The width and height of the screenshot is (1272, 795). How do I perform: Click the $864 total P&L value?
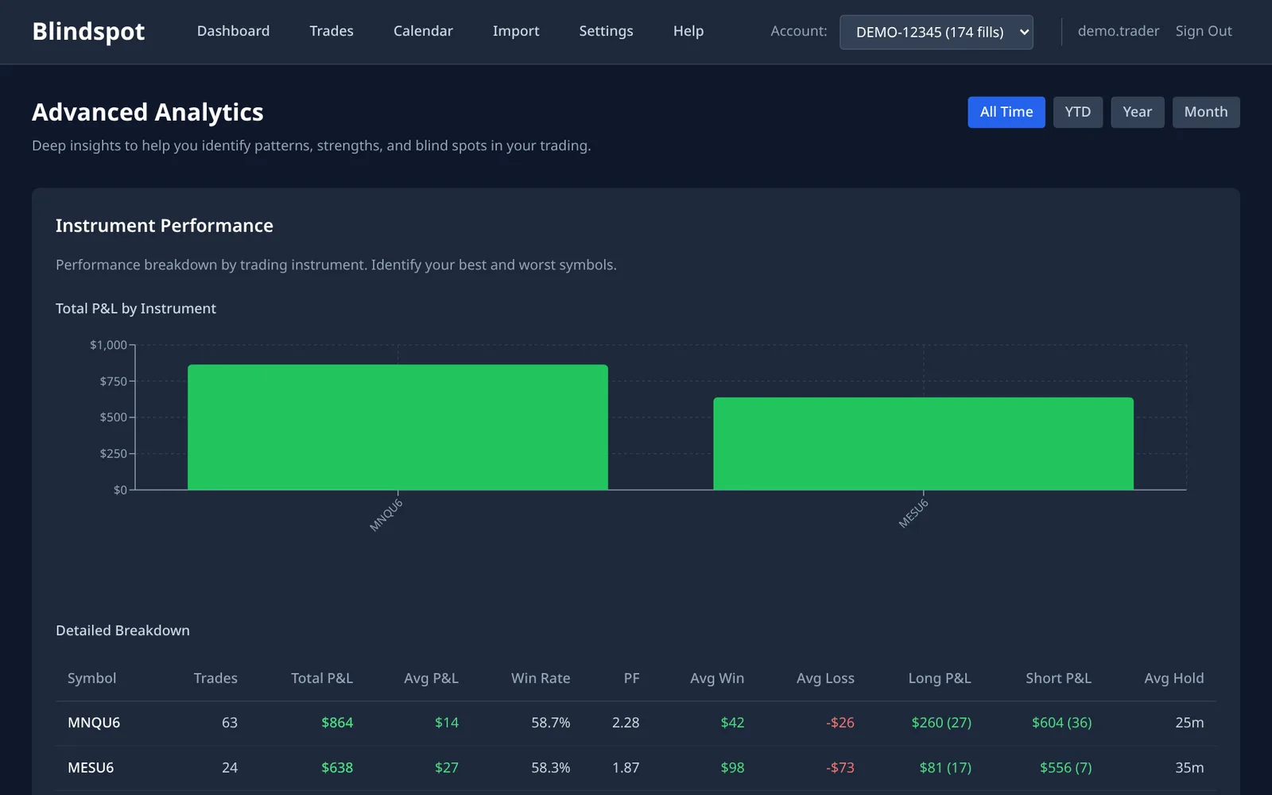(x=337, y=723)
